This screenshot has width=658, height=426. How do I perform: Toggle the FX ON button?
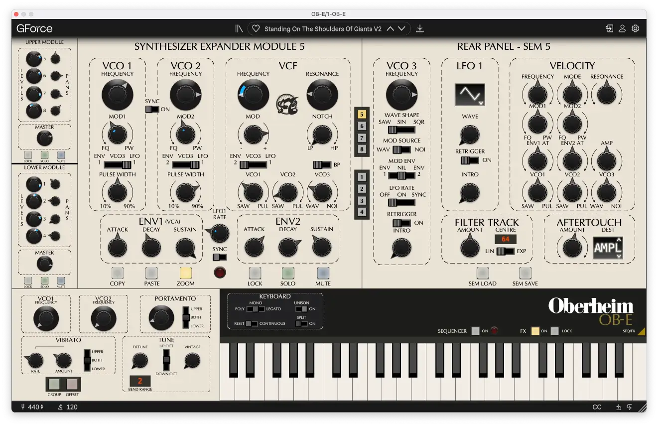coord(535,331)
